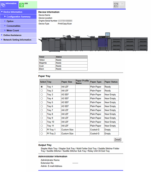
Task: Switch to the Job tab
Action: [x=28, y=5]
